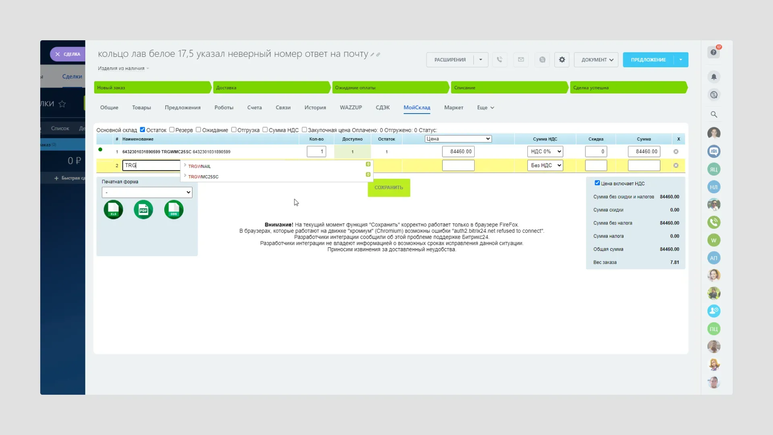773x435 pixels.
Task: Export the ODS printable form
Action: [174, 210]
